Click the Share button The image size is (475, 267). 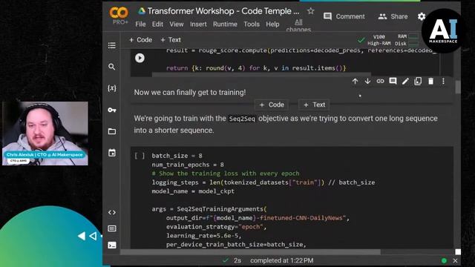[393, 16]
